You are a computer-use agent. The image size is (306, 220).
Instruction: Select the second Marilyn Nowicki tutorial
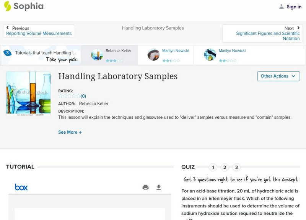pos(222,55)
